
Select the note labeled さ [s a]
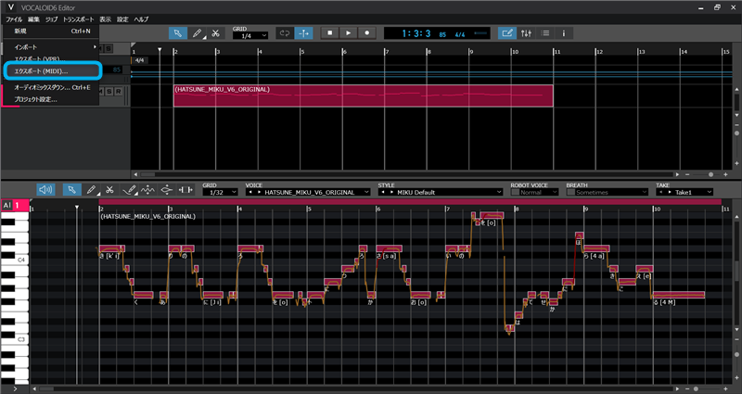tap(389, 248)
